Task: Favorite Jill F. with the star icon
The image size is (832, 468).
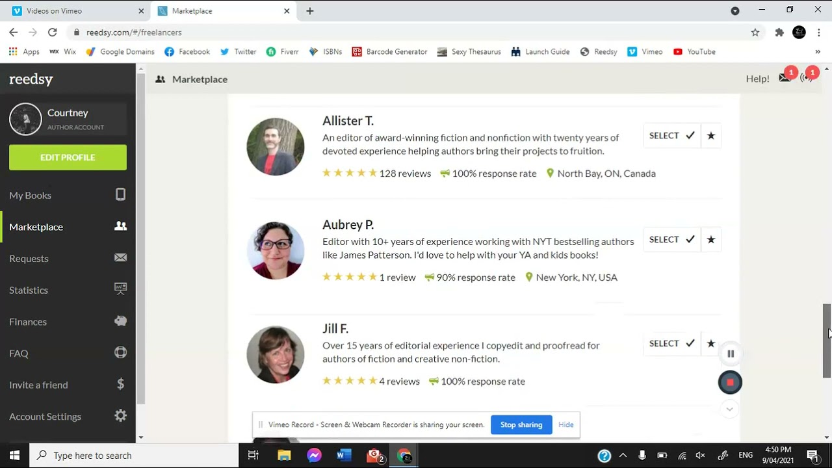Action: click(711, 344)
